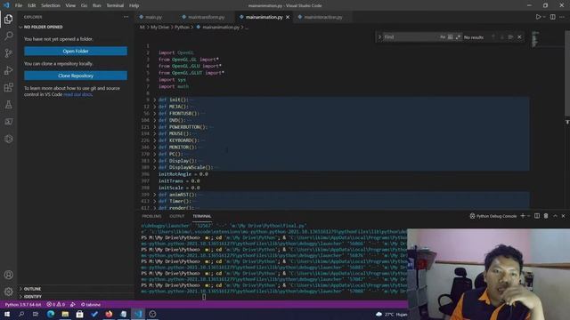Open the Testing flask view

pos(8,105)
